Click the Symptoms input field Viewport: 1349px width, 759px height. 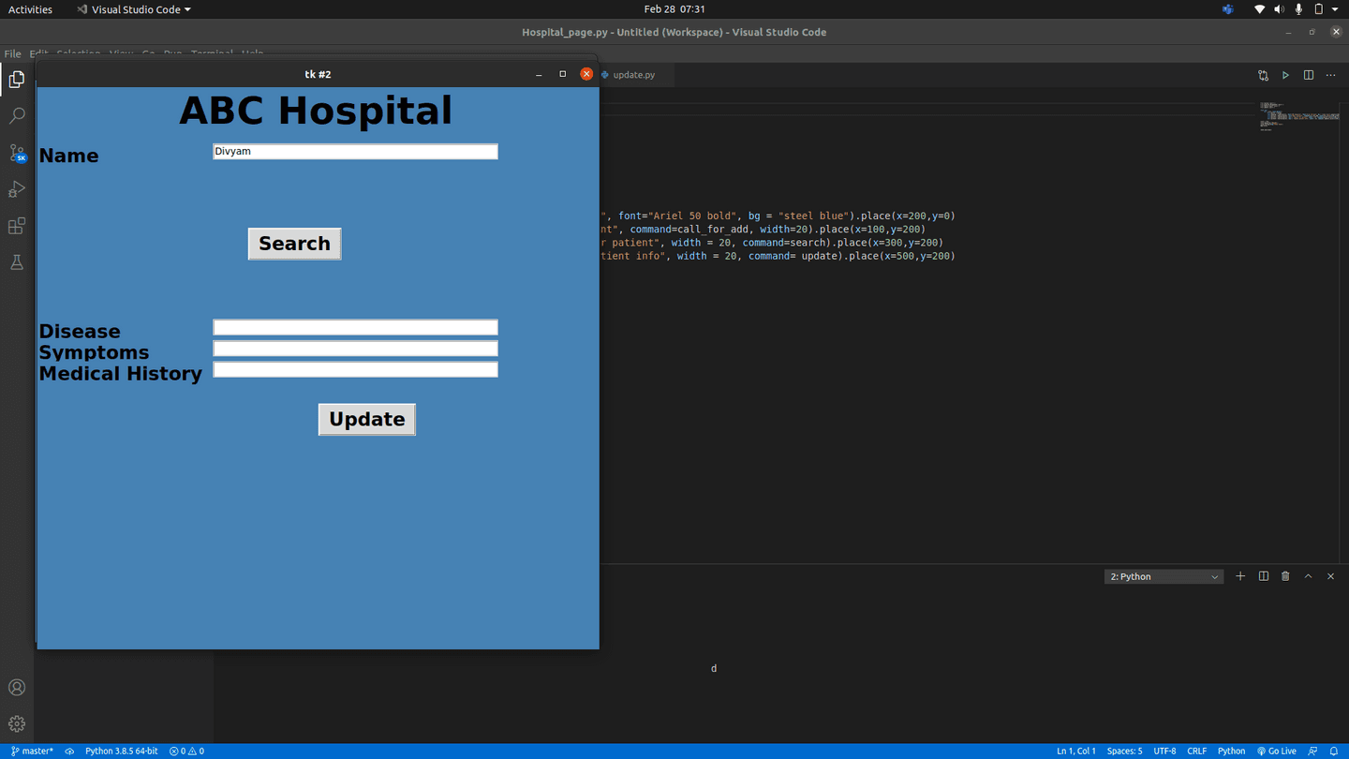(355, 349)
